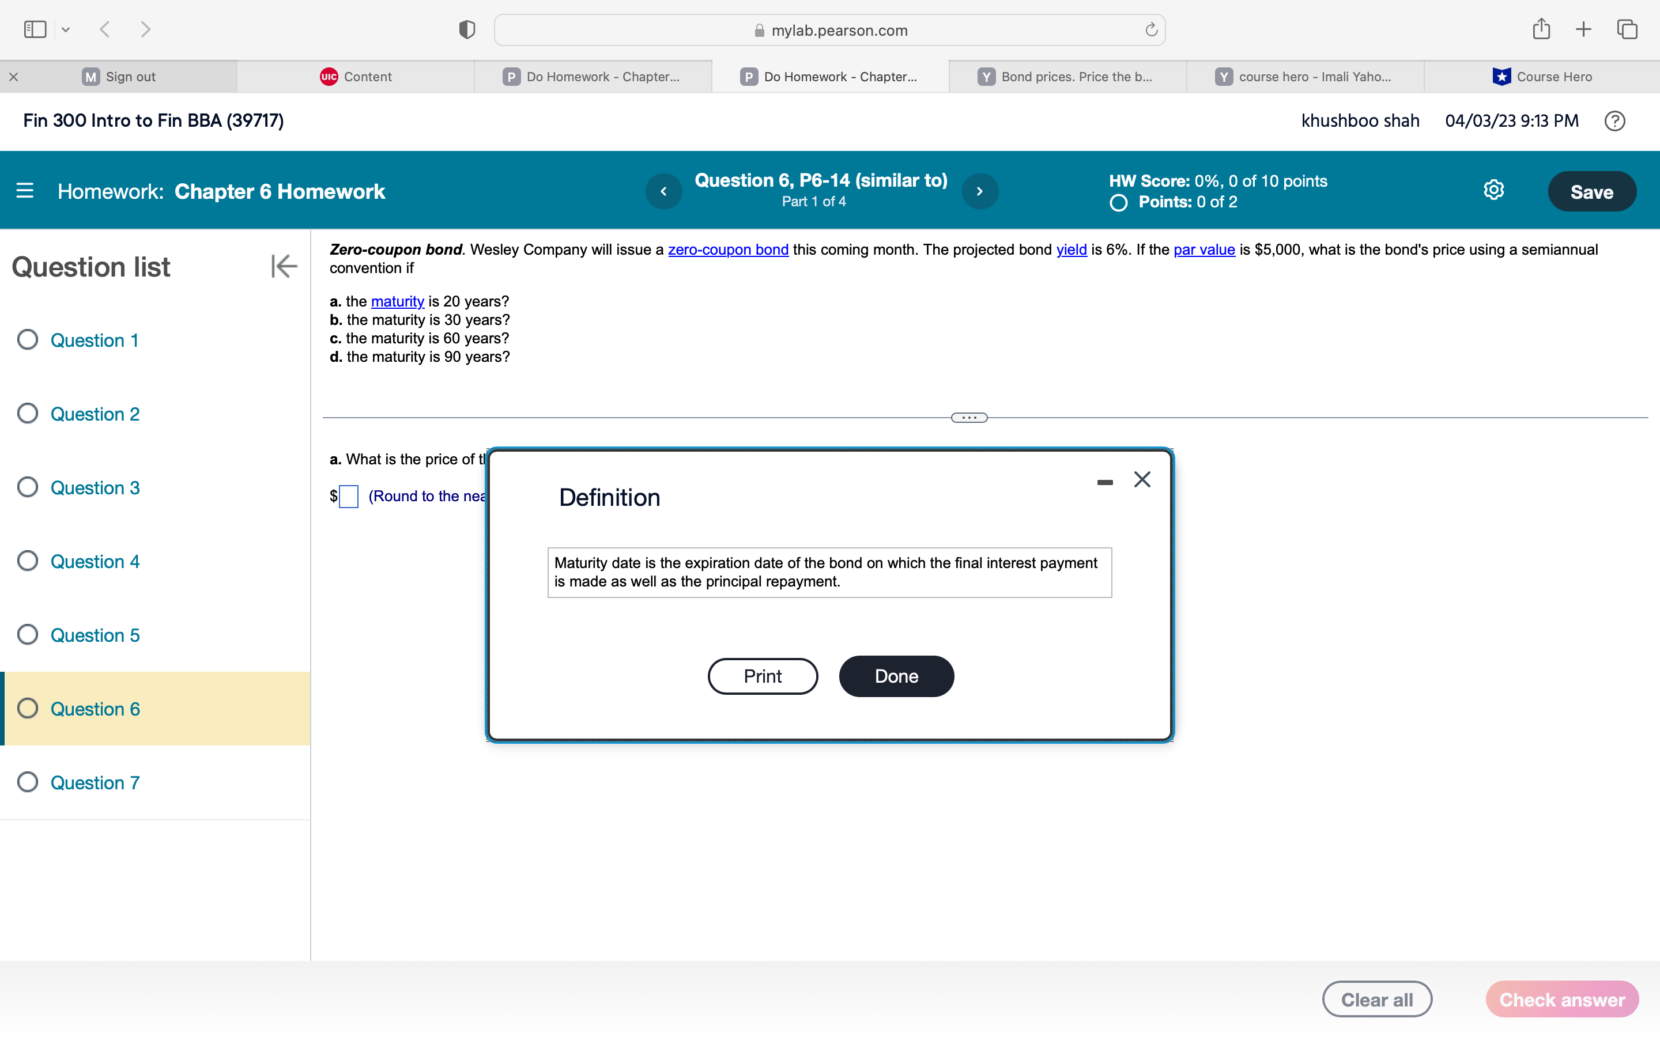Open the sidebar dropdown chevron in Safari toolbar
Viewport: 1660px width, 1037px height.
[66, 29]
